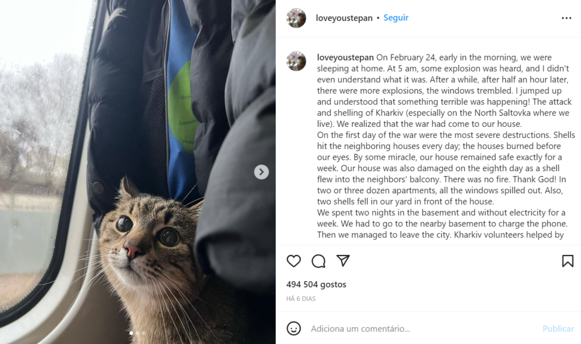This screenshot has width=581, height=344.
Task: Like the post with the heart icon
Action: pyautogui.click(x=293, y=261)
